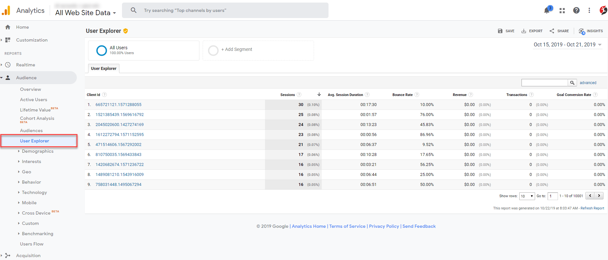Click the SAVE disk icon
The image size is (608, 260).
tap(500, 31)
